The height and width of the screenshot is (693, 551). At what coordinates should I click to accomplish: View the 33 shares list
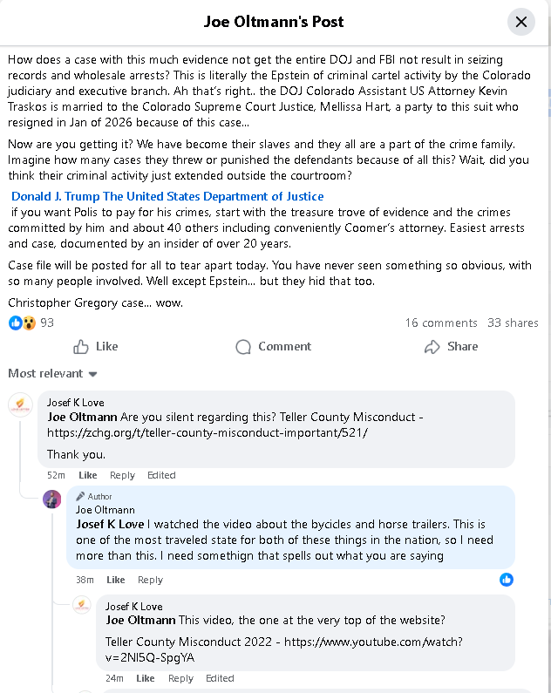pos(513,323)
